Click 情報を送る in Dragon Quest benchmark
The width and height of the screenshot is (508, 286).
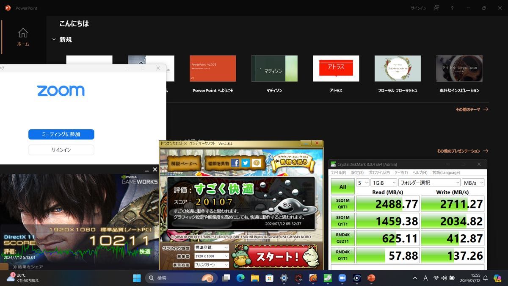tap(294, 162)
